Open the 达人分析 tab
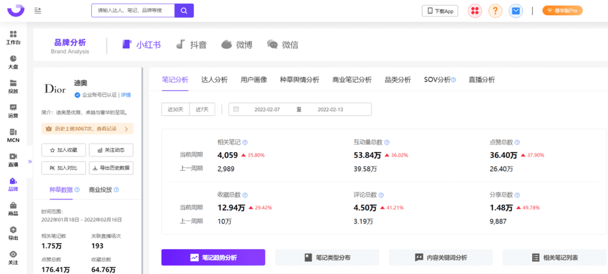 pyautogui.click(x=214, y=80)
